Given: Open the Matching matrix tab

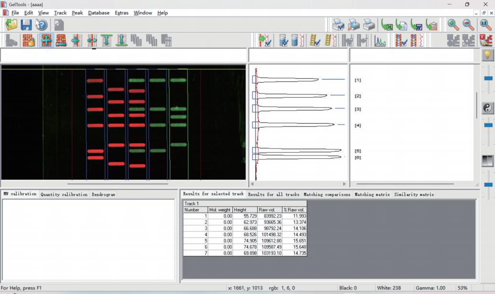Looking at the screenshot, I should pos(372,195).
